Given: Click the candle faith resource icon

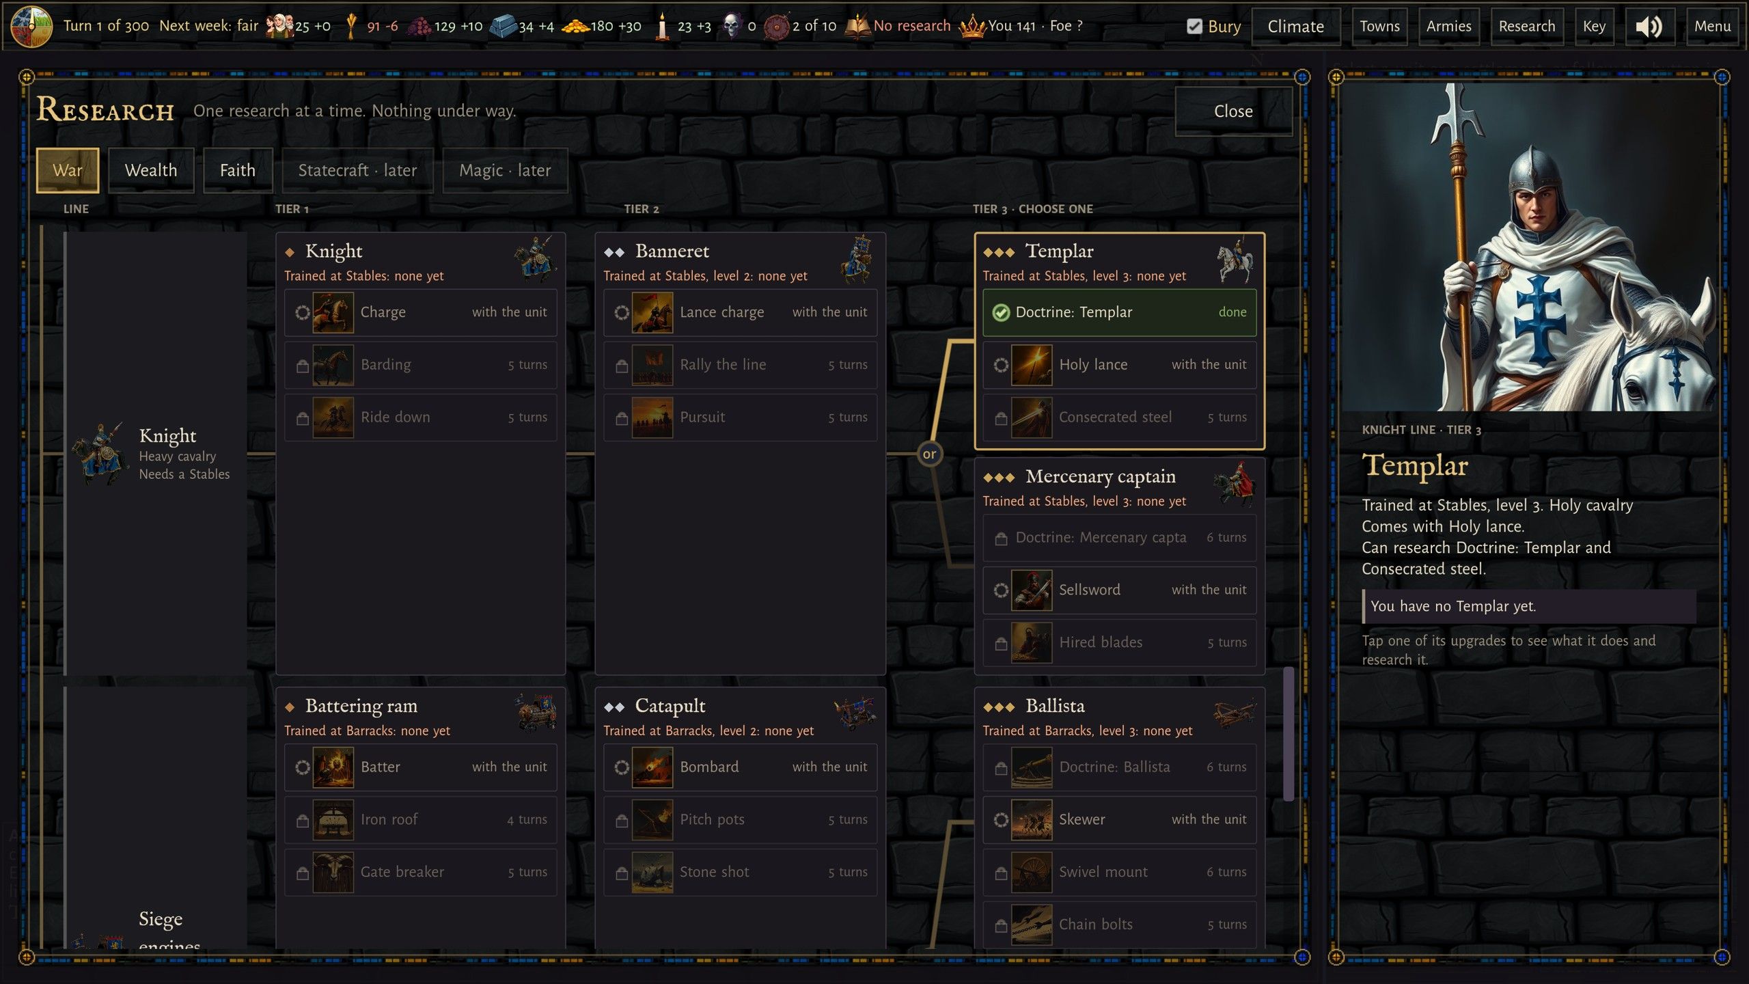Looking at the screenshot, I should (661, 26).
